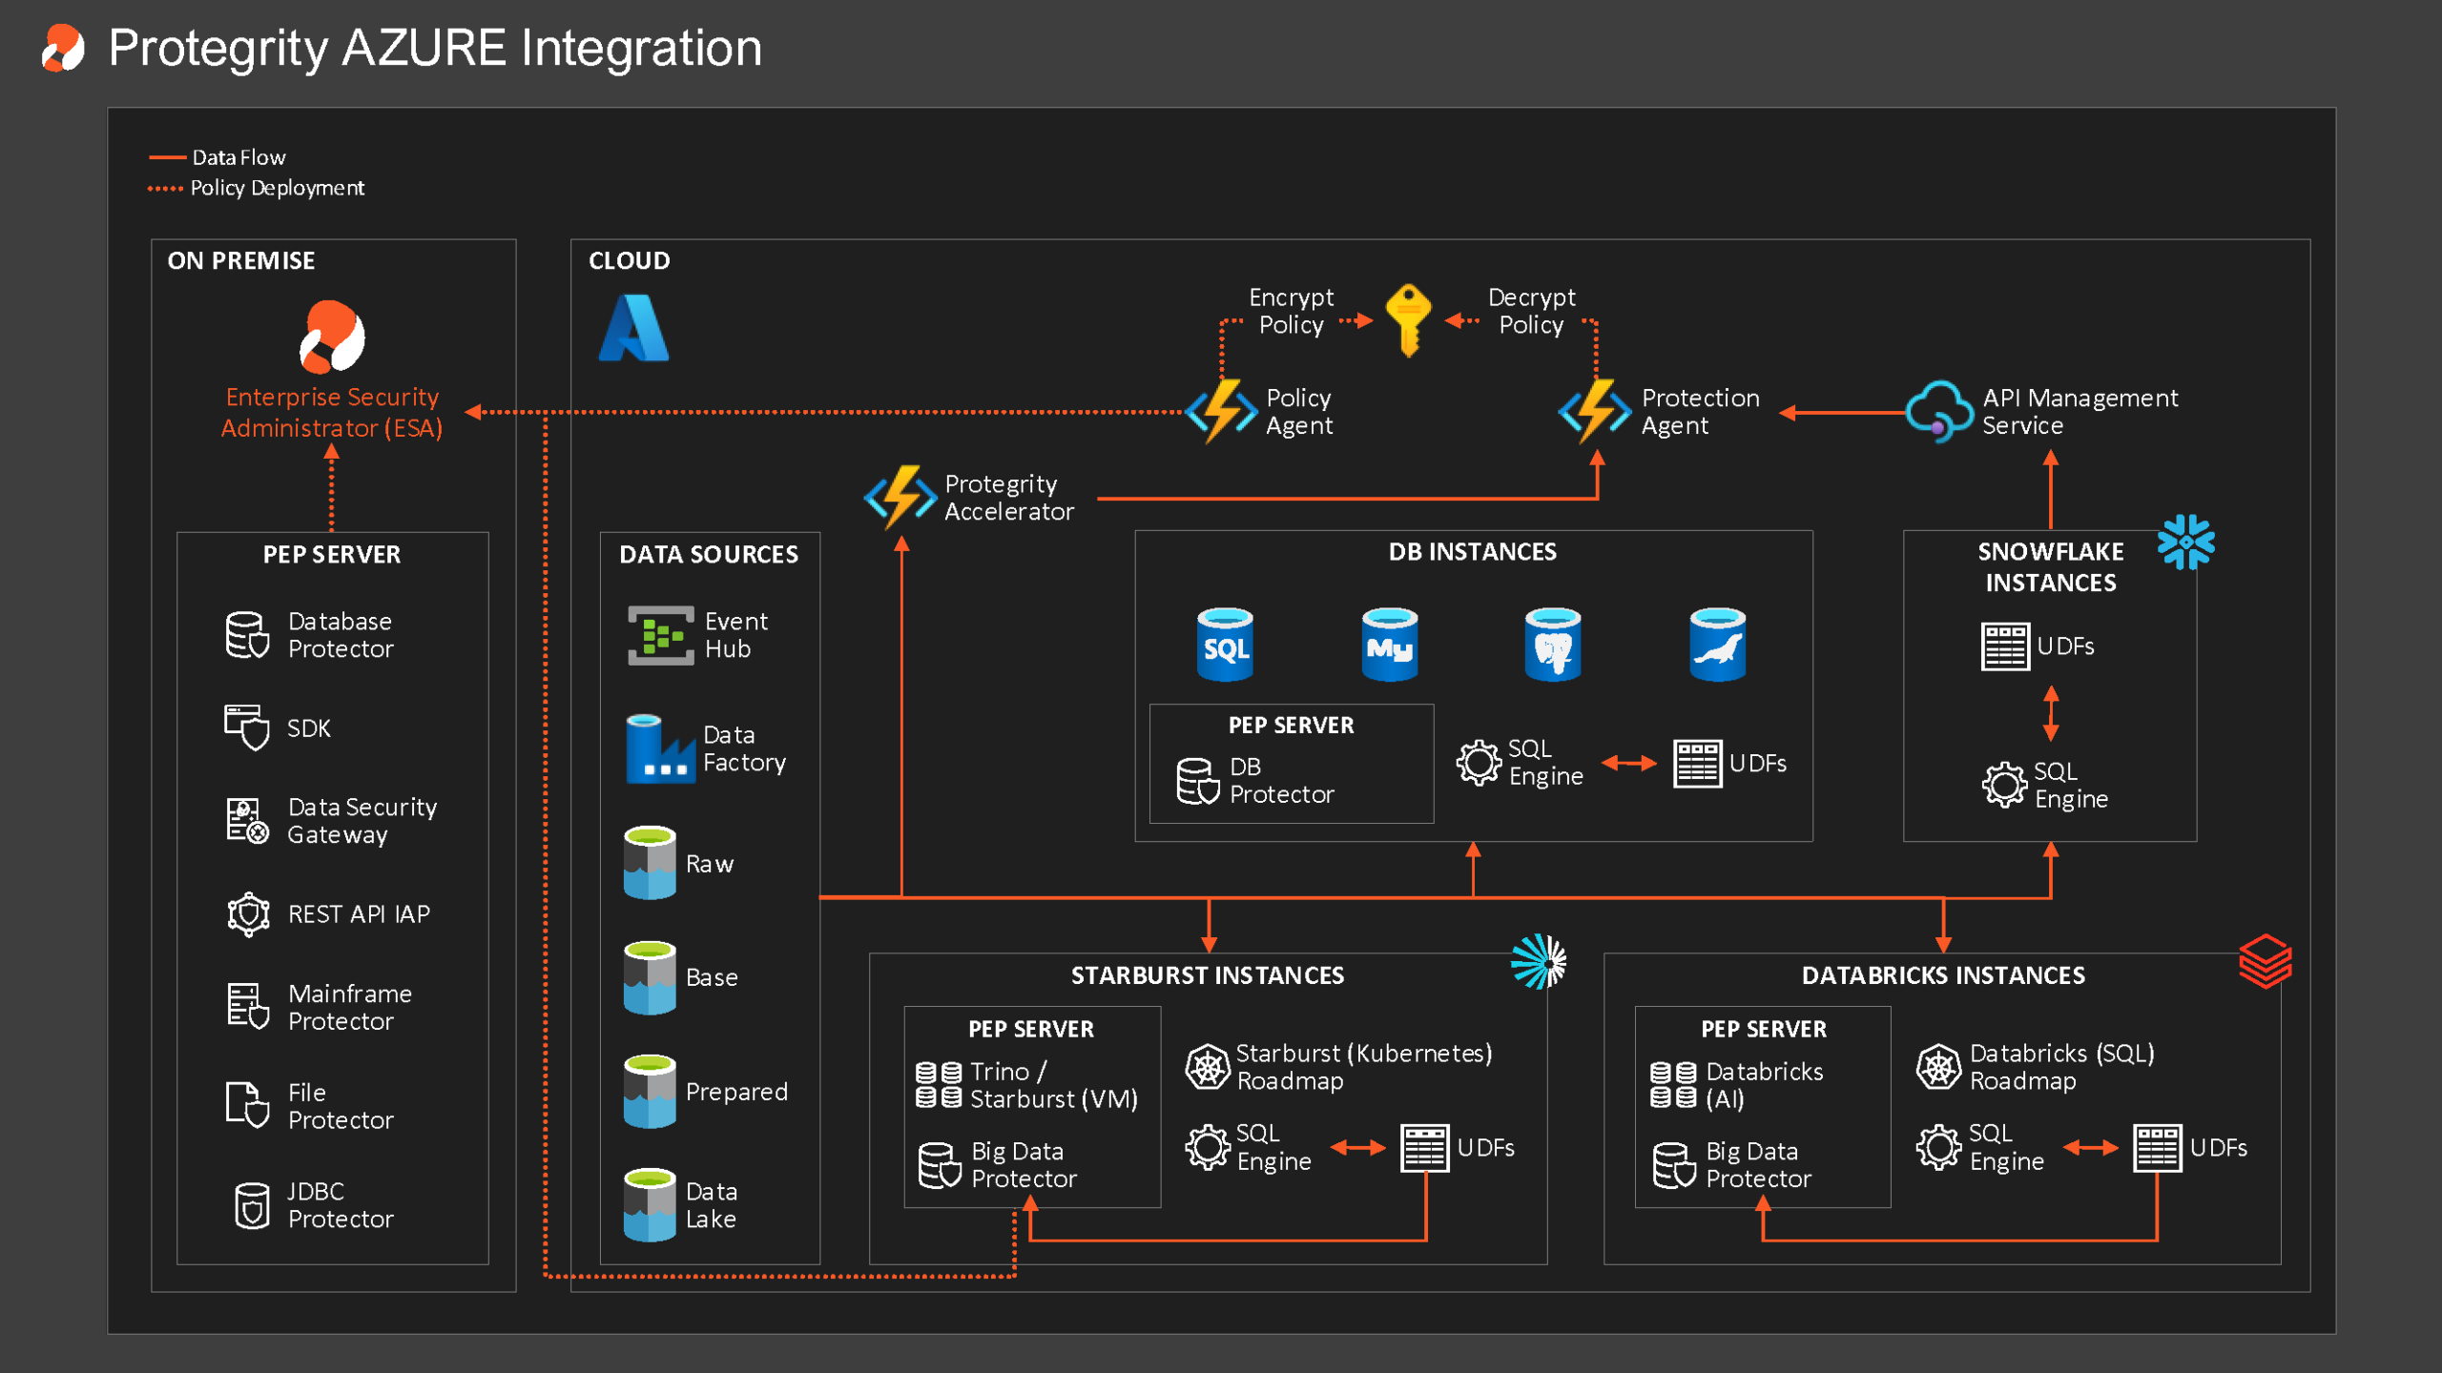2442x1373 pixels.
Task: Click the Data Lake storage icon
Action: (650, 1205)
